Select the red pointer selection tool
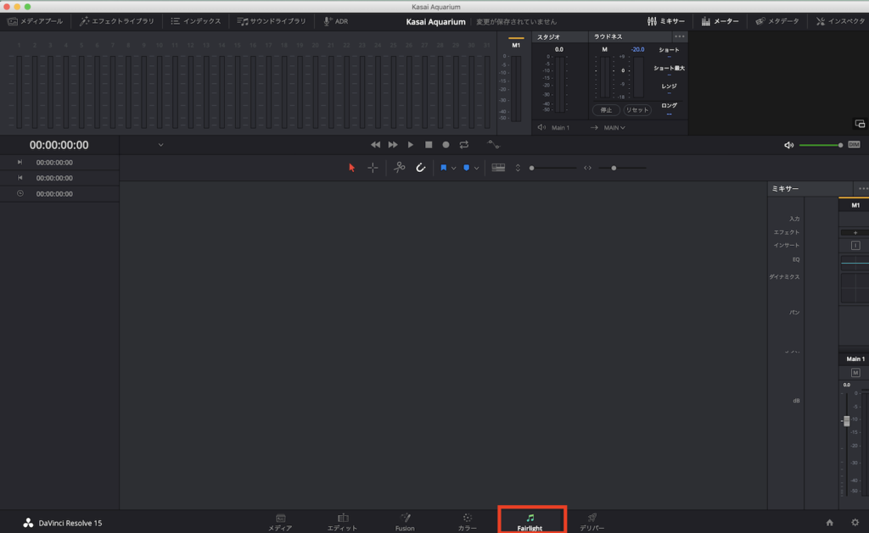869x533 pixels. 351,168
